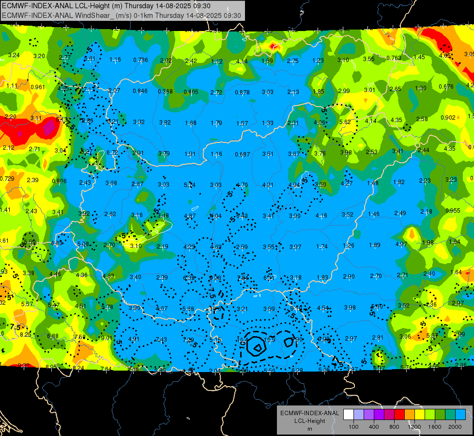Viewport: 474px width, 436px height.
Task: Click the wind shear value 4.94
Action: point(294,185)
